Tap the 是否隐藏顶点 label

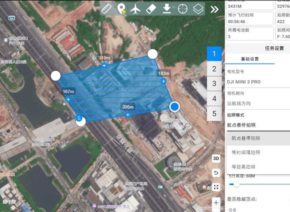pyautogui.click(x=242, y=199)
